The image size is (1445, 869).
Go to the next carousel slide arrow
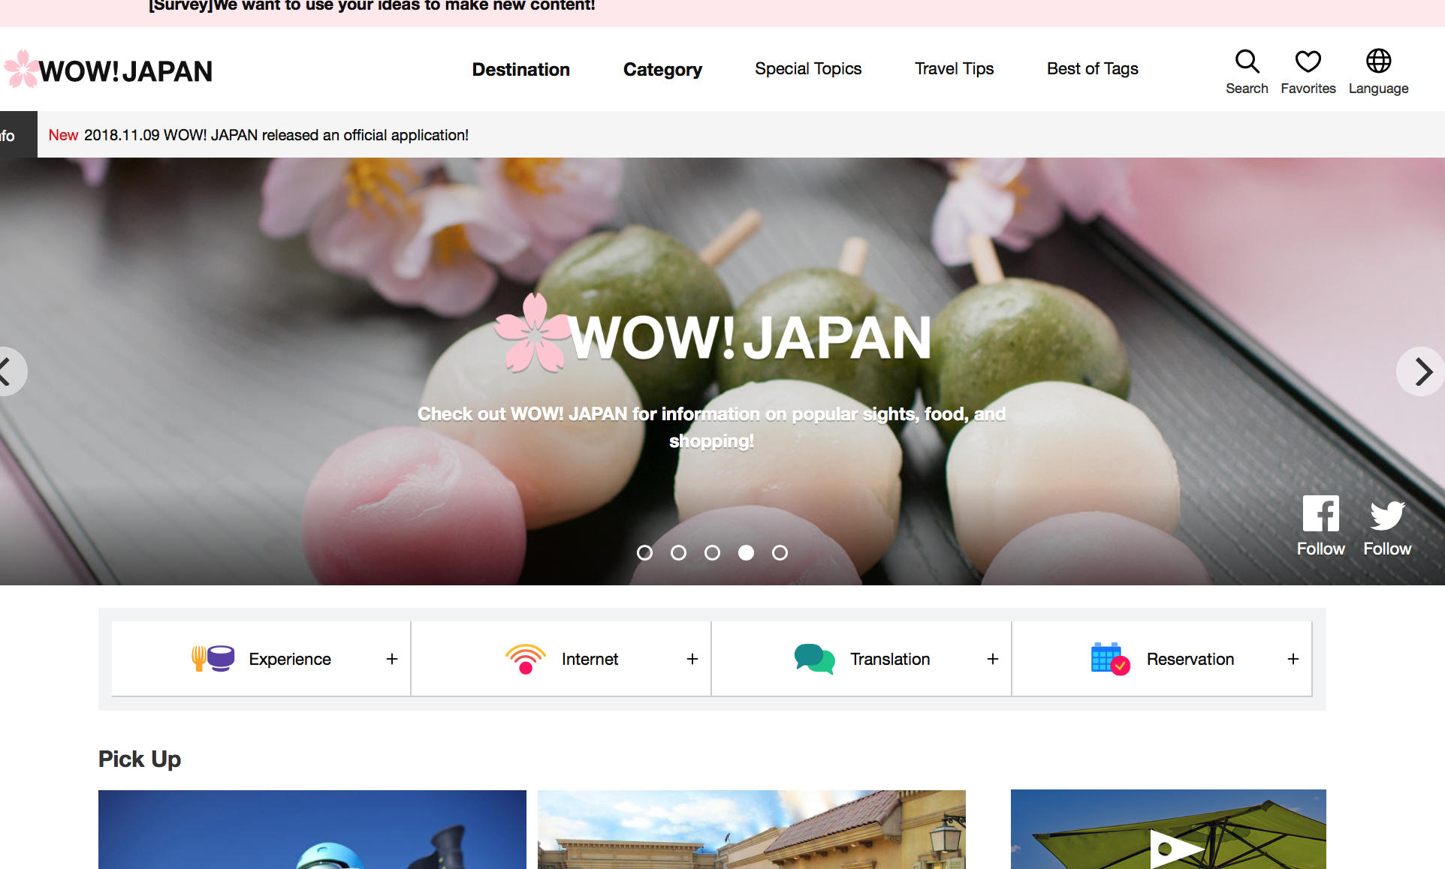pyautogui.click(x=1422, y=371)
